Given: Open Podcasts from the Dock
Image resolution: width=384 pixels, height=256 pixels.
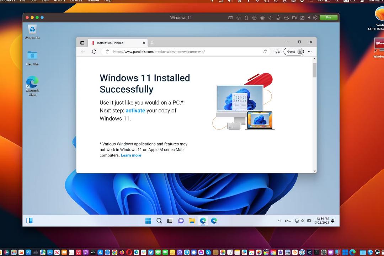Looking at the screenshot, I should point(86,252).
